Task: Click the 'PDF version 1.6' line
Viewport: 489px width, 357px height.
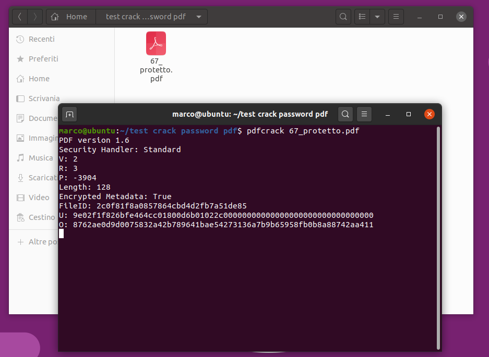Action: click(94, 140)
